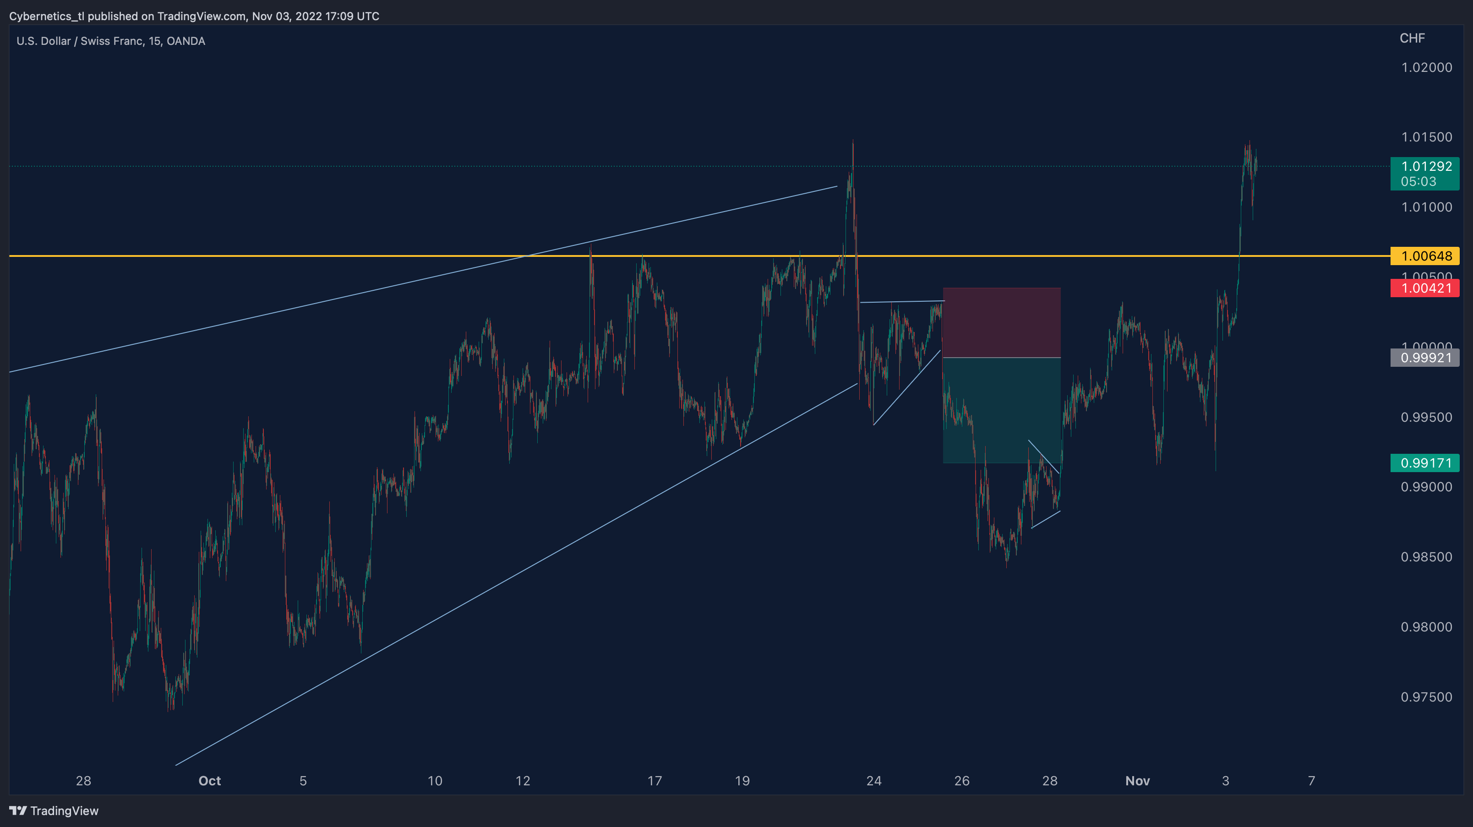Click the 0.98000 price axis label
Viewport: 1473px width, 827px height.
coord(1426,627)
